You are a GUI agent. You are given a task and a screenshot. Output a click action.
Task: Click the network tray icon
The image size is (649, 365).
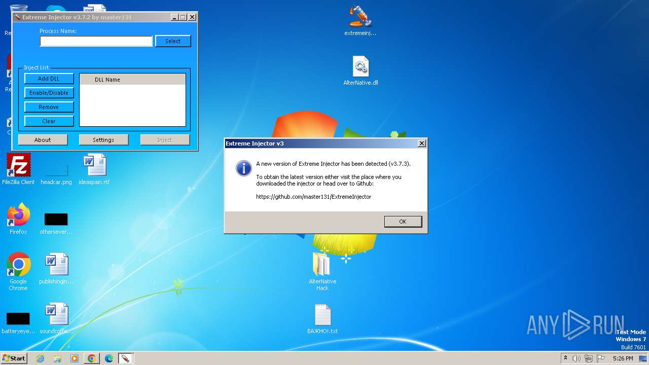pos(589,358)
